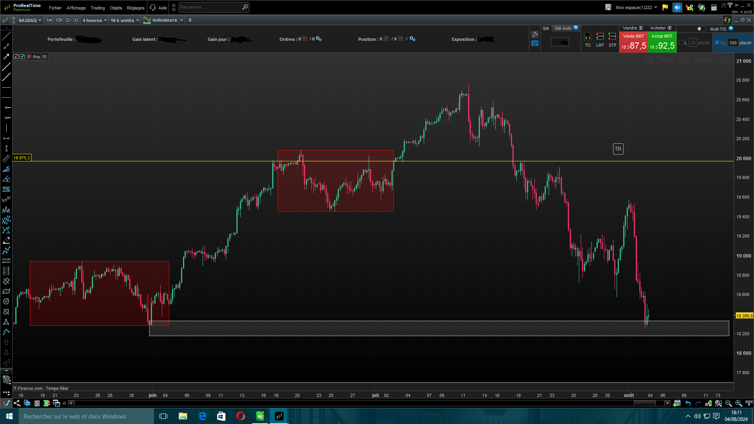Open the 10 k unités dropdown

pos(125,20)
